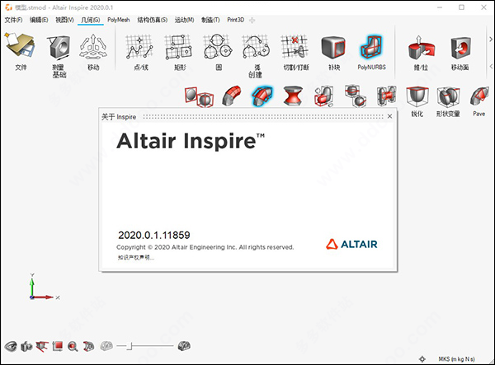Select the 锐化 sharpen tool
Image resolution: width=495 pixels, height=365 pixels.
click(417, 97)
